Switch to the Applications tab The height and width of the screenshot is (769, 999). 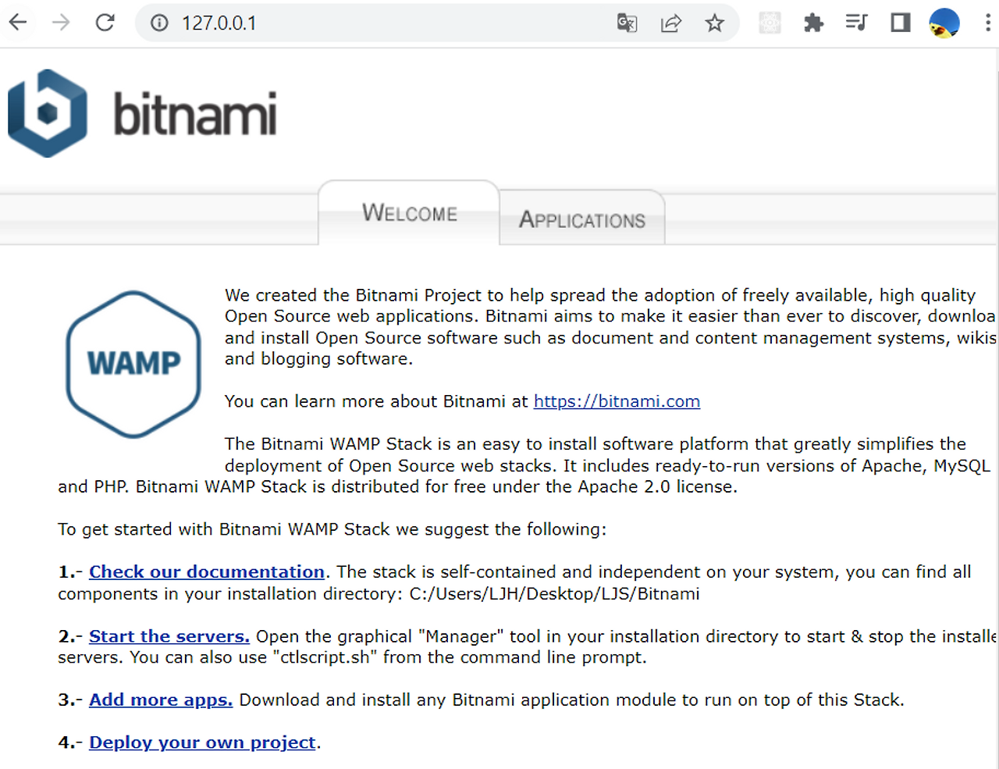click(582, 219)
